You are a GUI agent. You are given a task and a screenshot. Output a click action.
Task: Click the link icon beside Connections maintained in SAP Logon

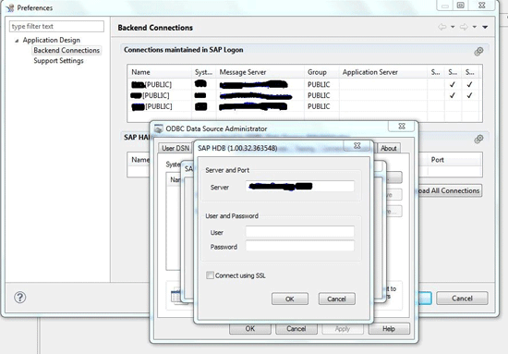tap(478, 51)
